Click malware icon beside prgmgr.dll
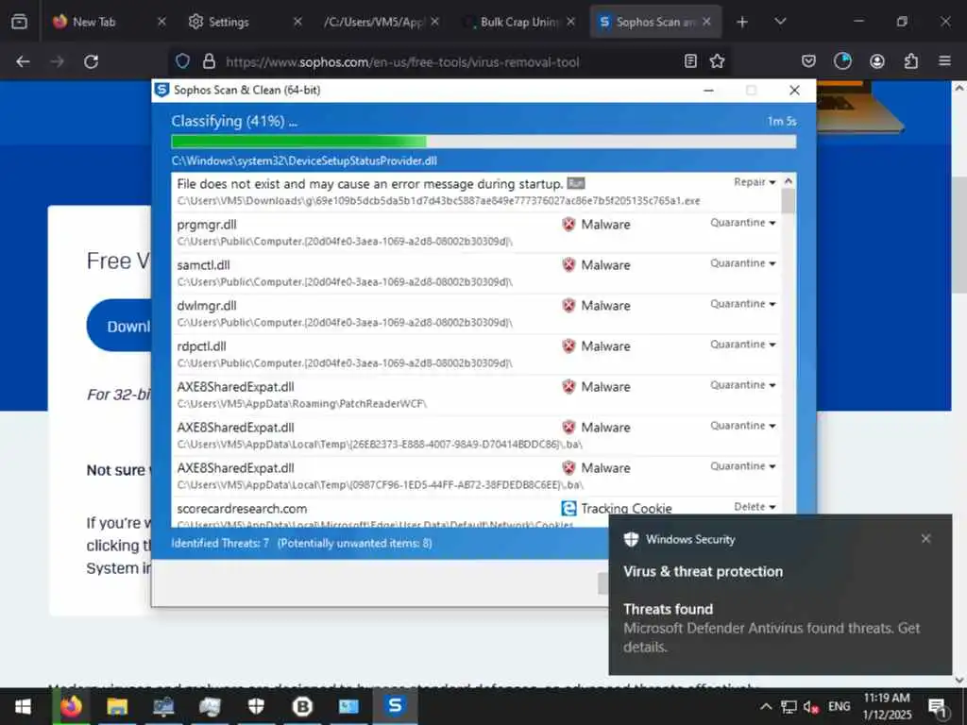967x725 pixels. pyautogui.click(x=568, y=225)
